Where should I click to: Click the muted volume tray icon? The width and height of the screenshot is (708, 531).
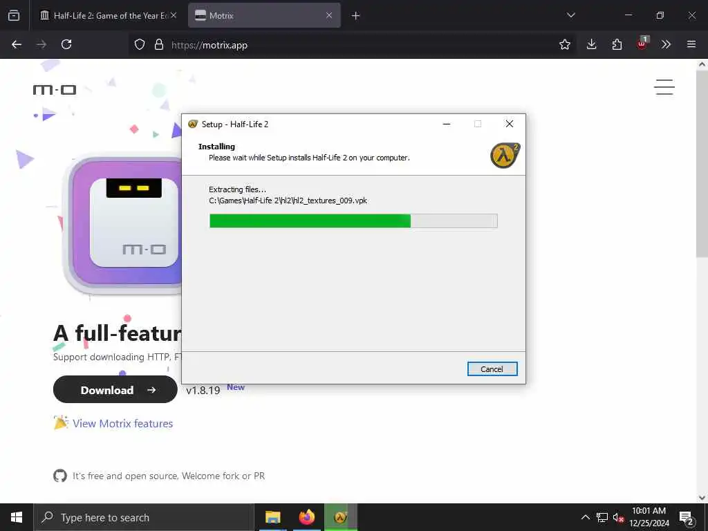tap(618, 517)
